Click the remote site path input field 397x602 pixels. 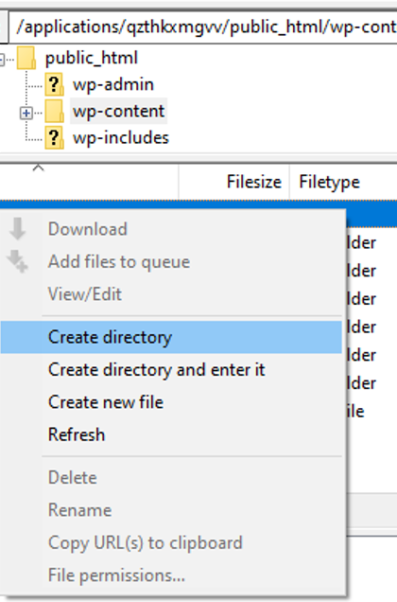(x=202, y=27)
